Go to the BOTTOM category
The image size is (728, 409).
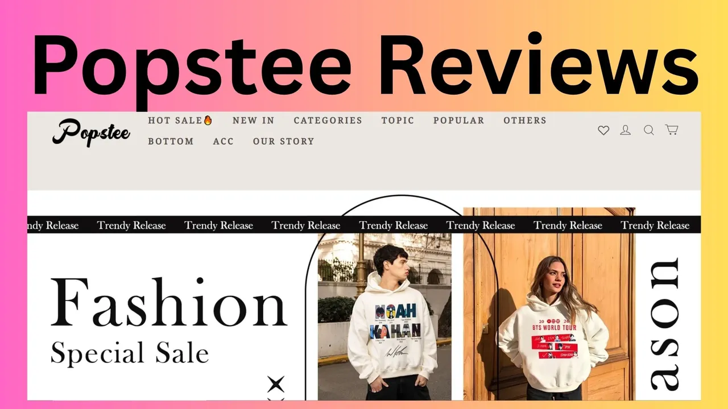pyautogui.click(x=171, y=141)
